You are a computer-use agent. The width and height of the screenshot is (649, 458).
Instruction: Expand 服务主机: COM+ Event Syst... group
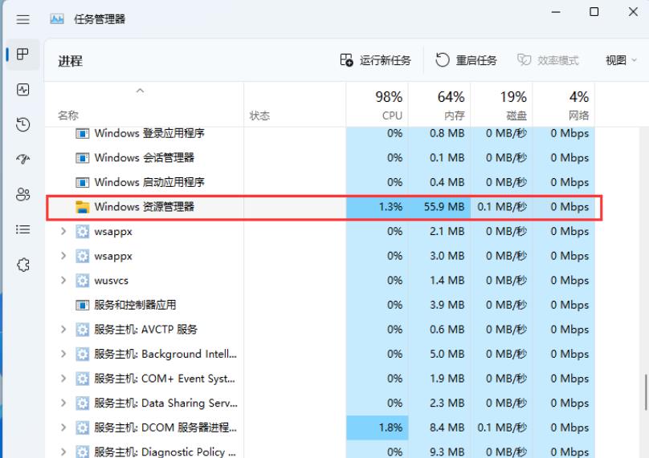pyautogui.click(x=63, y=379)
